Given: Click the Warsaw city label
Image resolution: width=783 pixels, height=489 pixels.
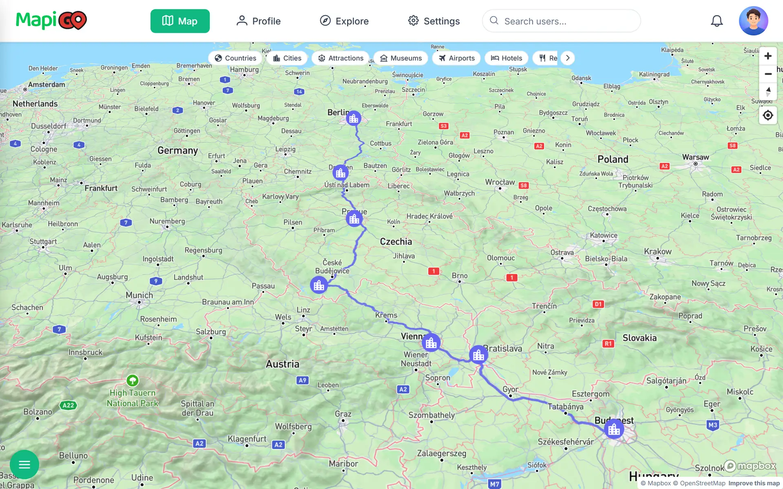Looking at the screenshot, I should (x=695, y=157).
